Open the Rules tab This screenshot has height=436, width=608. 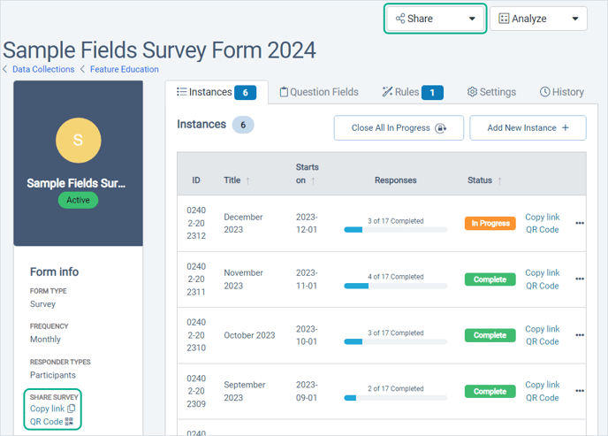(413, 92)
